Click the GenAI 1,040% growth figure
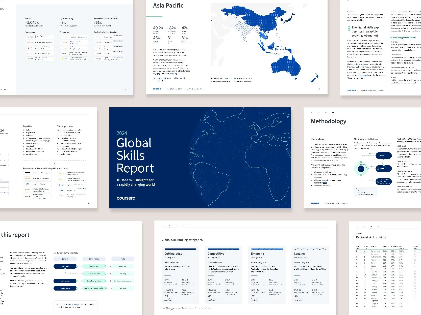 point(33,23)
